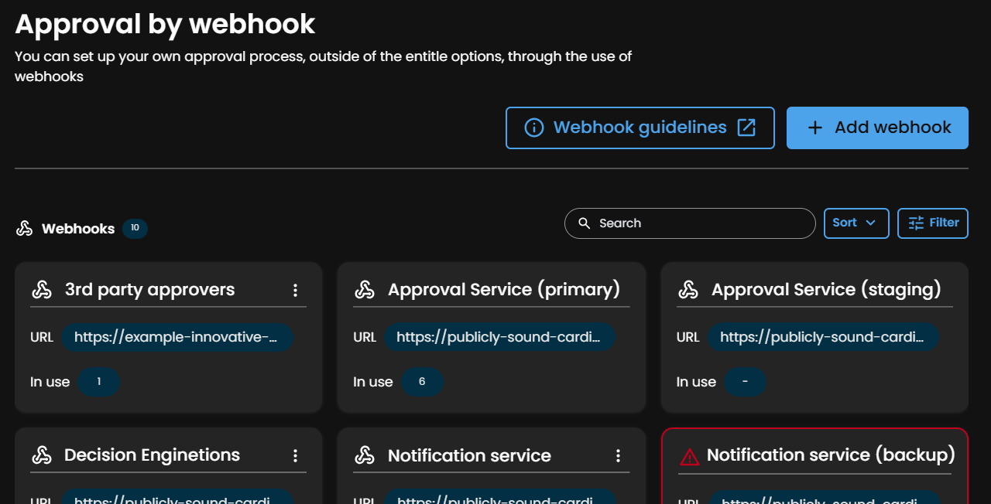Open the Webhook guidelines link
Screen dimensions: 991x504
coord(640,128)
